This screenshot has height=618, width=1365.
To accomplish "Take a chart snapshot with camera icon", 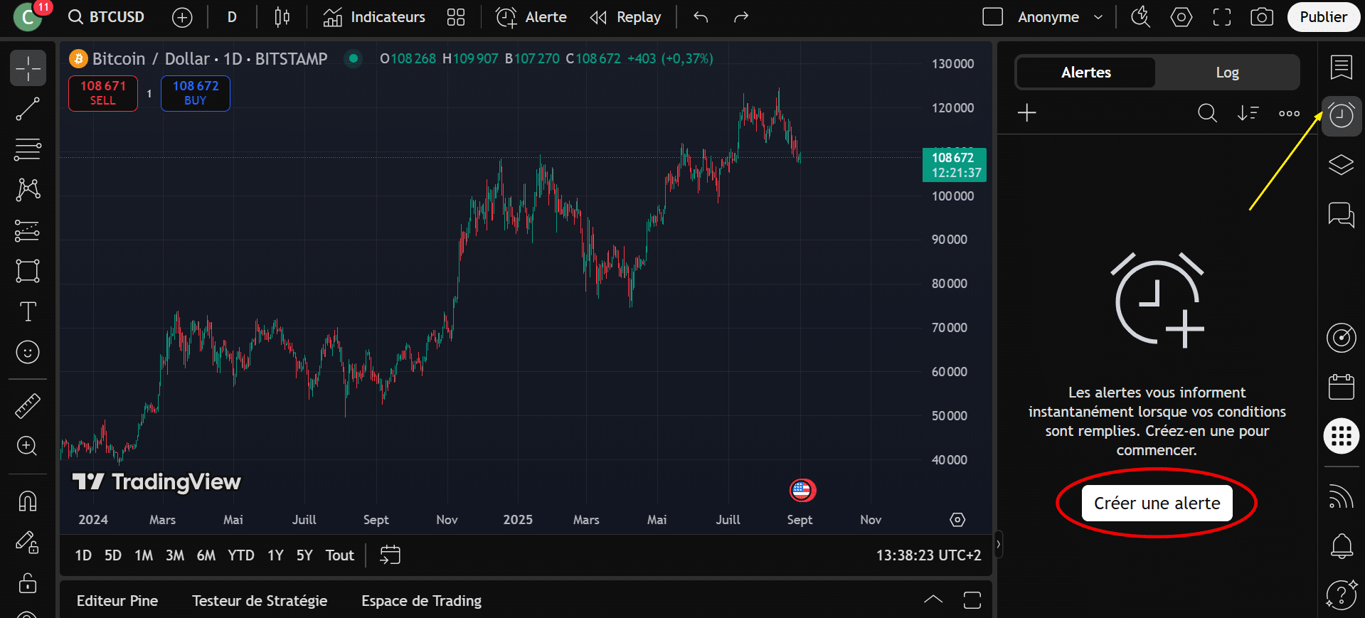I will click(1261, 17).
